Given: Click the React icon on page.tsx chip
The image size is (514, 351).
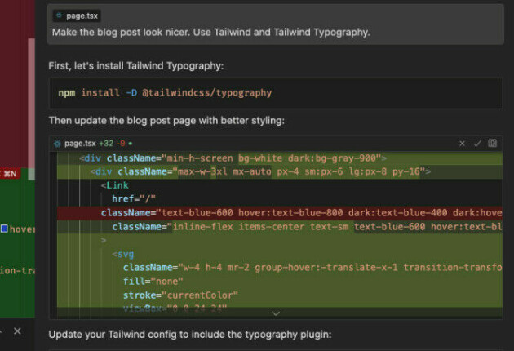Looking at the screenshot, I should click(x=60, y=16).
